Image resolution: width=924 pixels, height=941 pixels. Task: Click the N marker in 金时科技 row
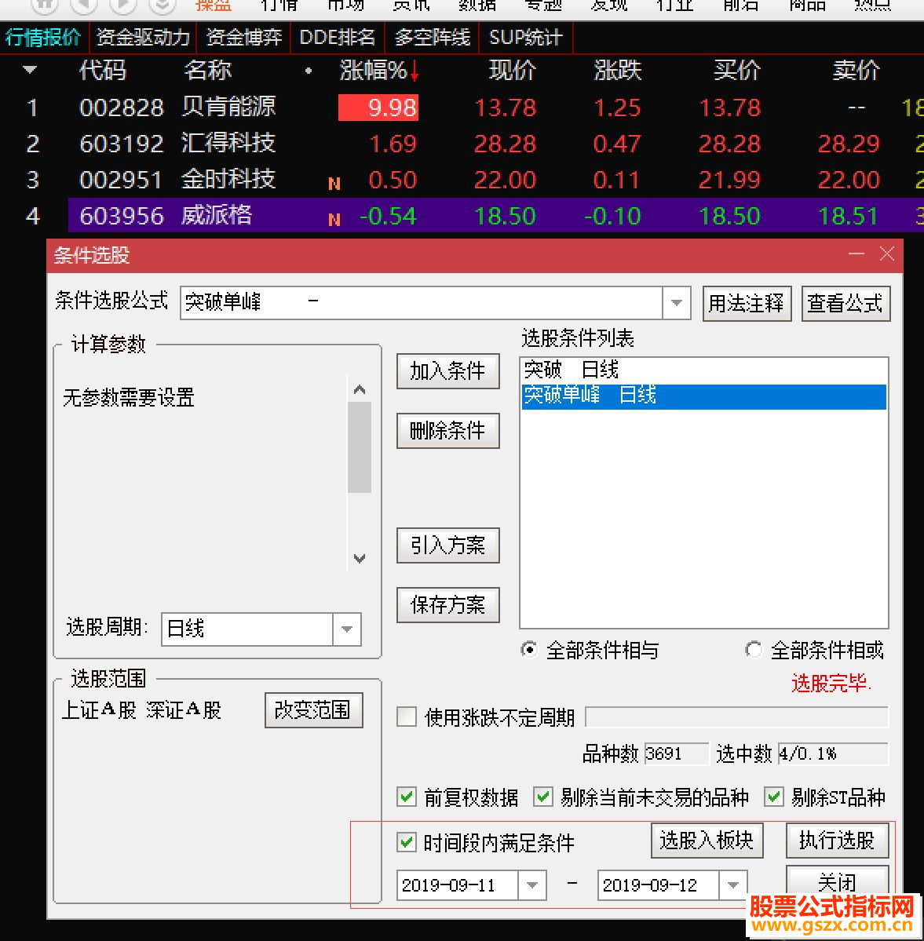pyautogui.click(x=334, y=183)
